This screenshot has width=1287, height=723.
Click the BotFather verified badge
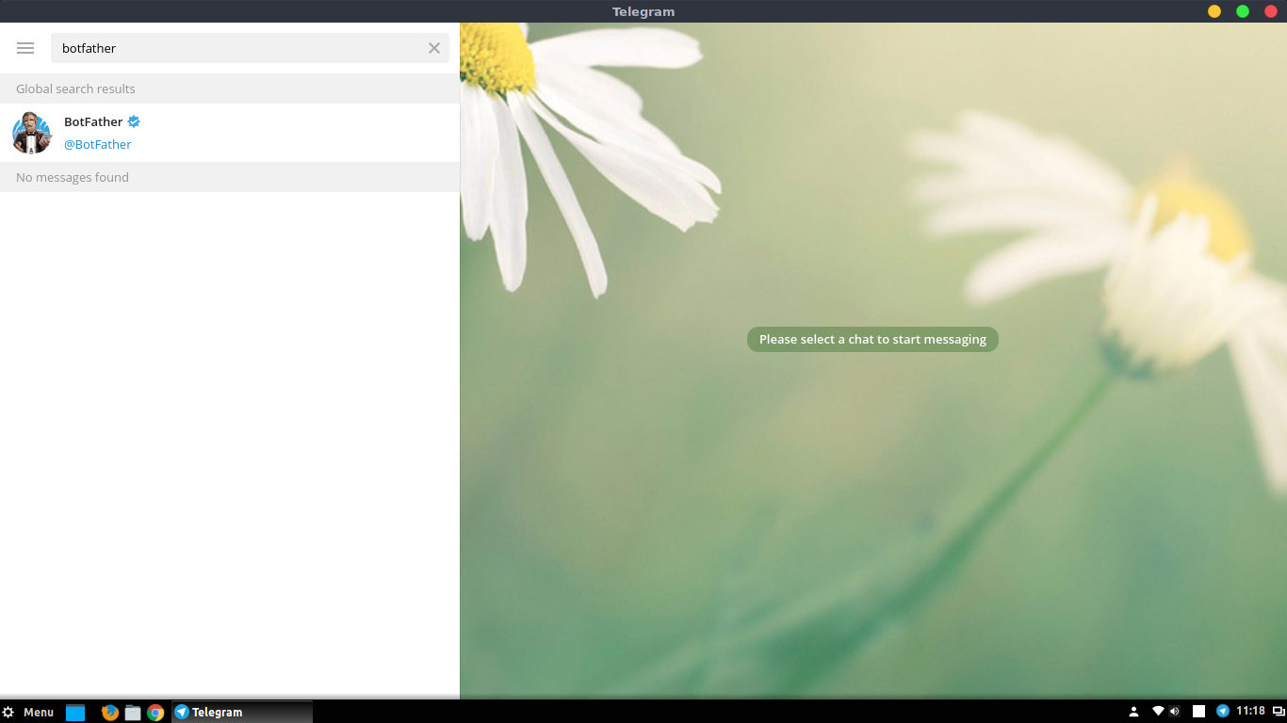point(134,121)
